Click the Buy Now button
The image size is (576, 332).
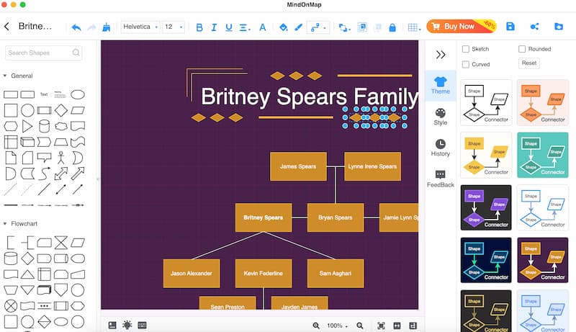click(462, 26)
